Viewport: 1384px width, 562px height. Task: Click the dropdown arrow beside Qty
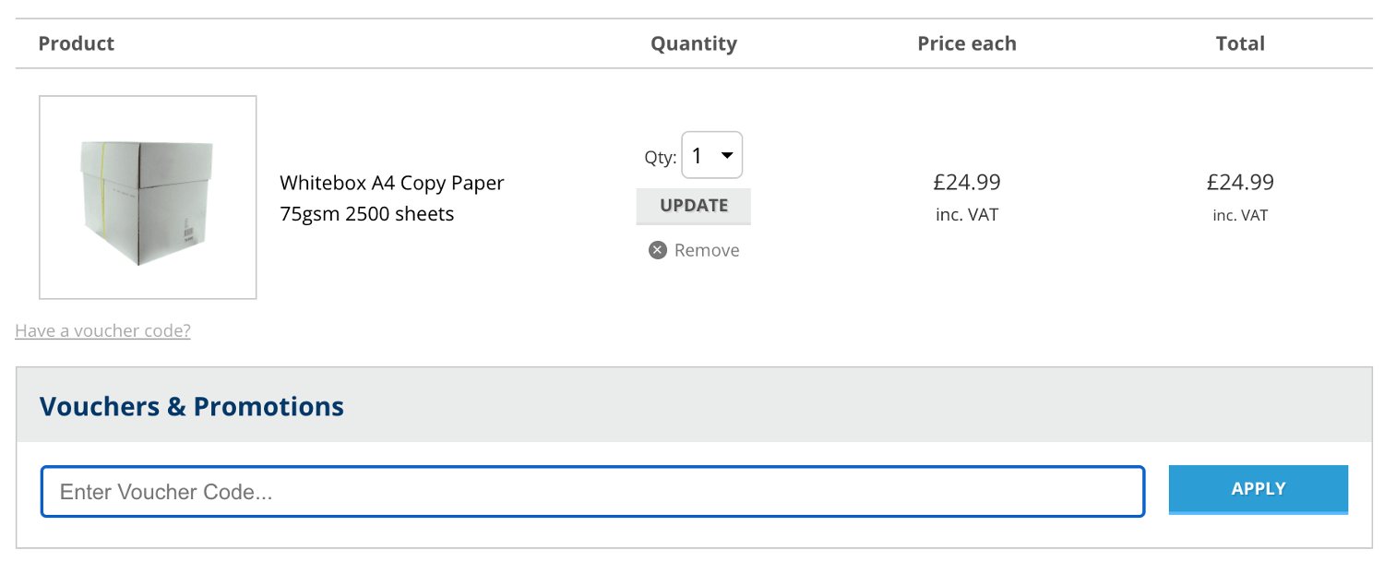tap(728, 155)
